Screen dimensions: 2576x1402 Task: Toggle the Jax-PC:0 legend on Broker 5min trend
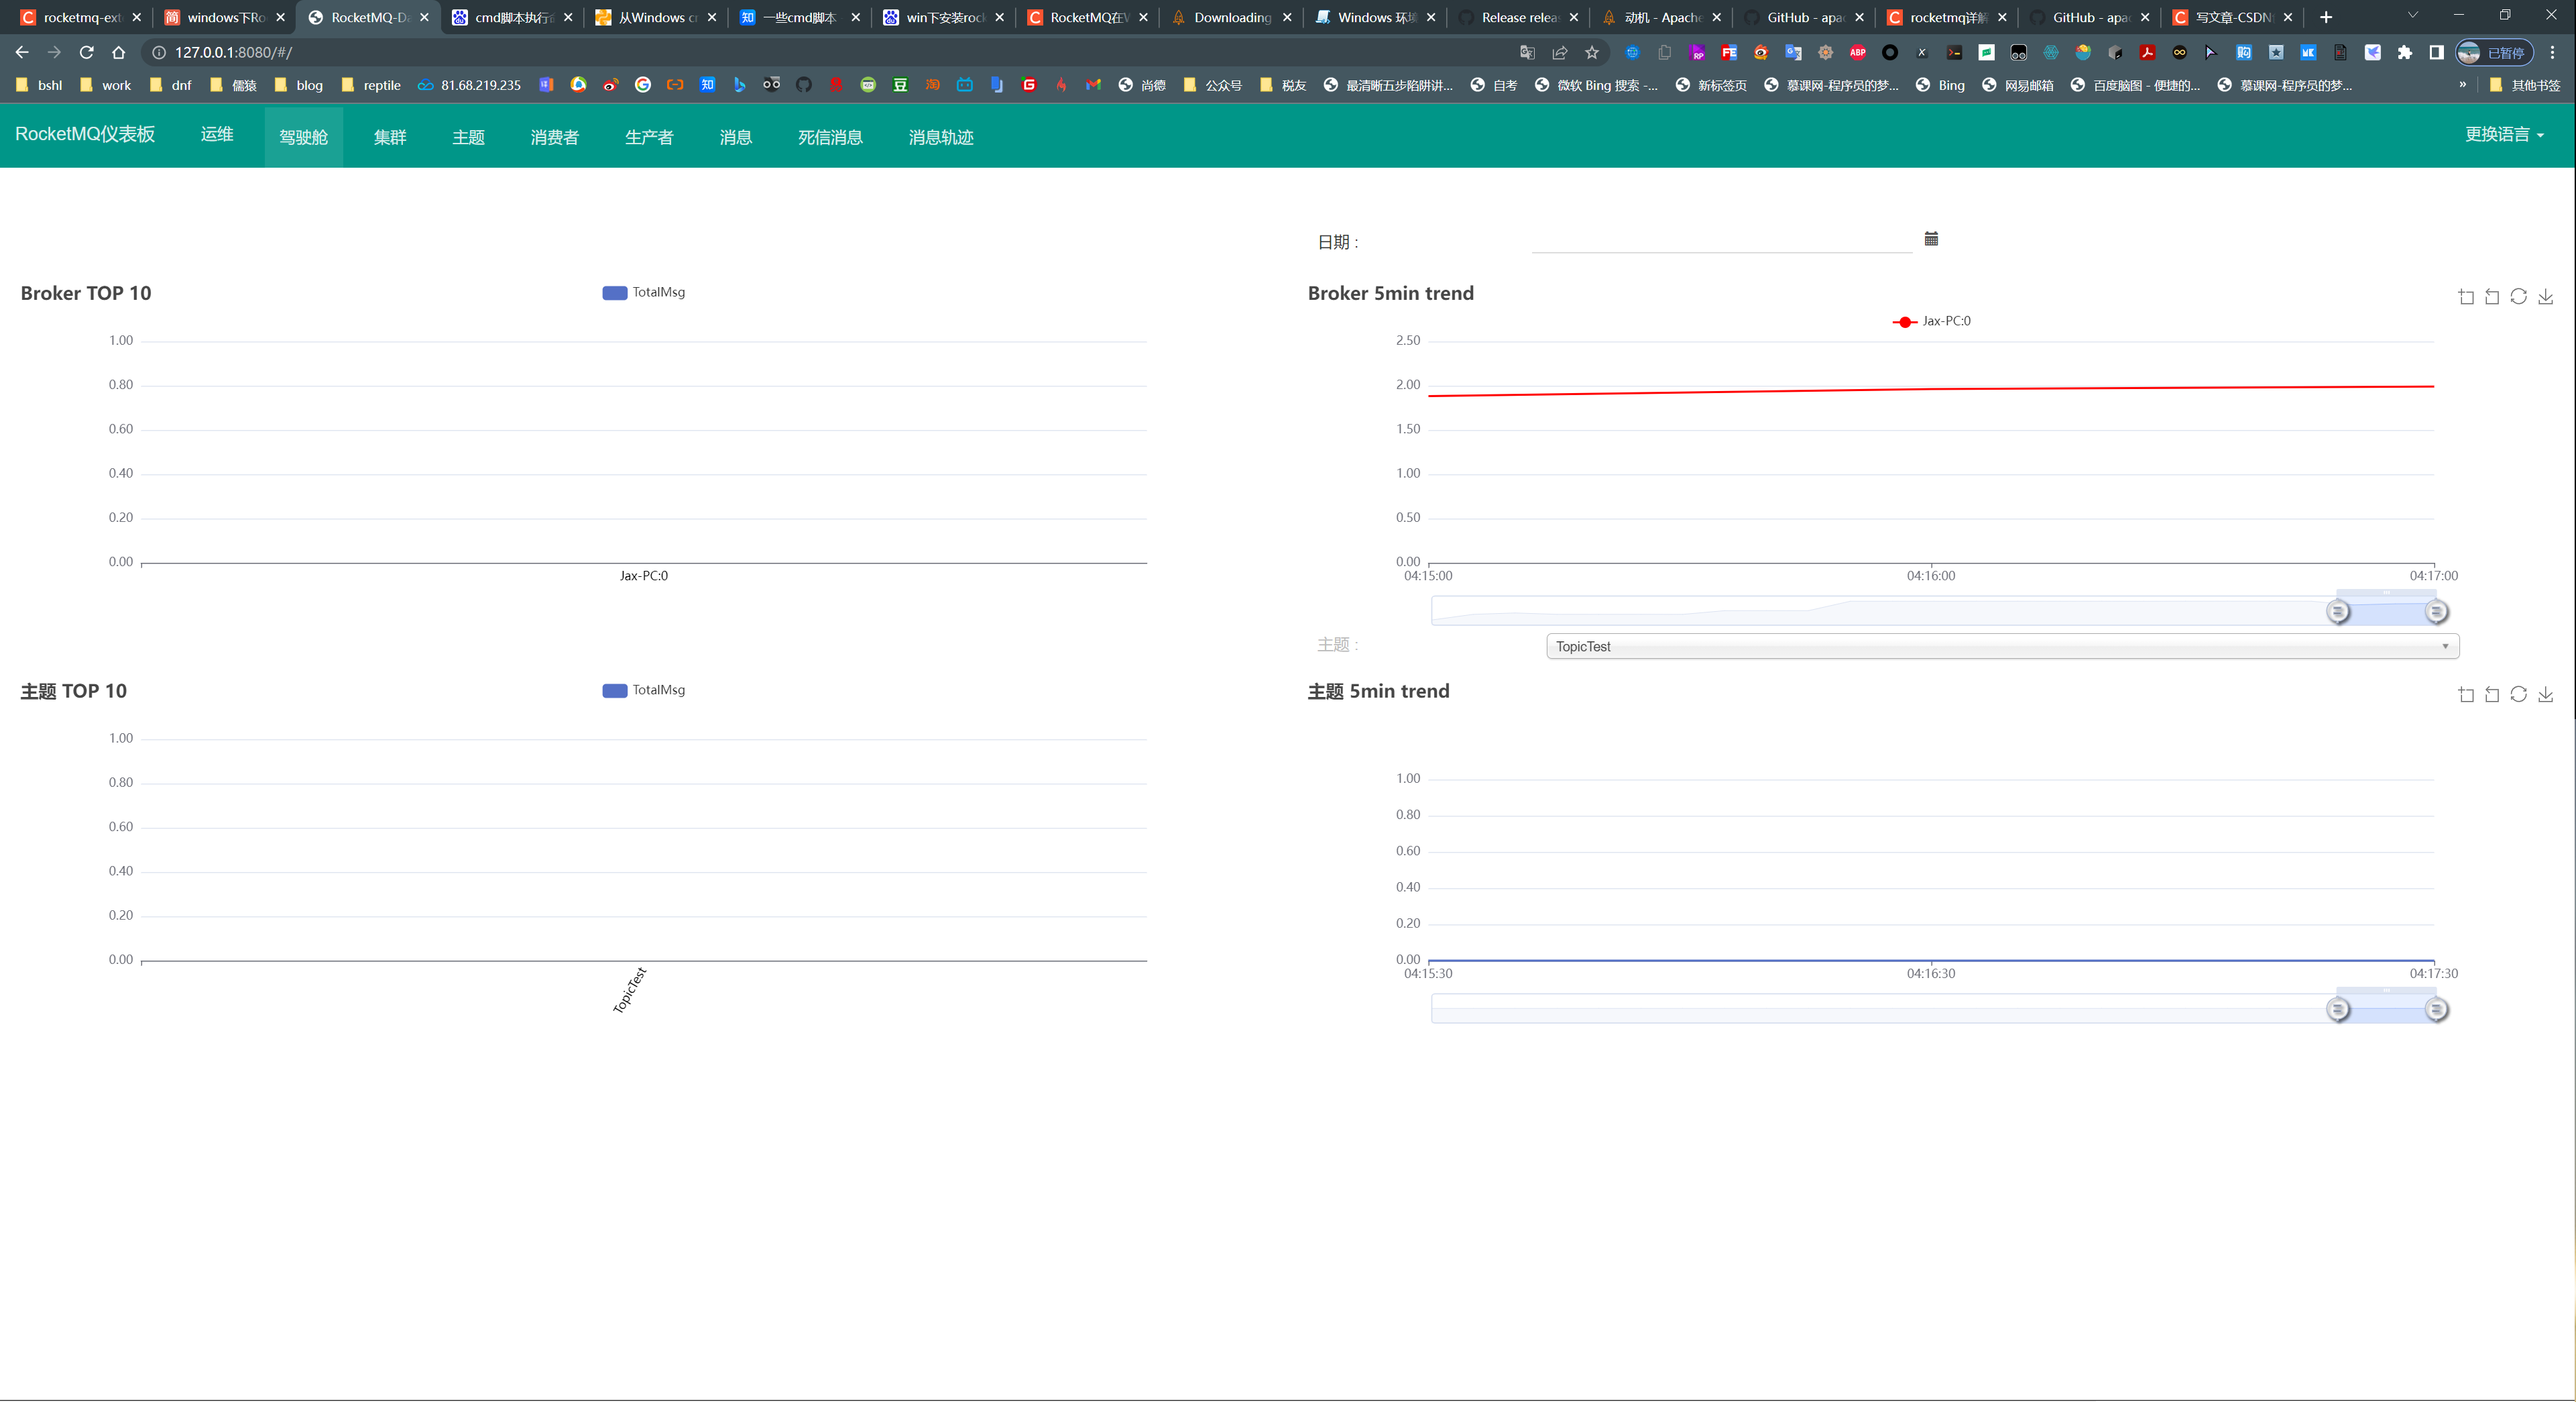coord(1936,321)
